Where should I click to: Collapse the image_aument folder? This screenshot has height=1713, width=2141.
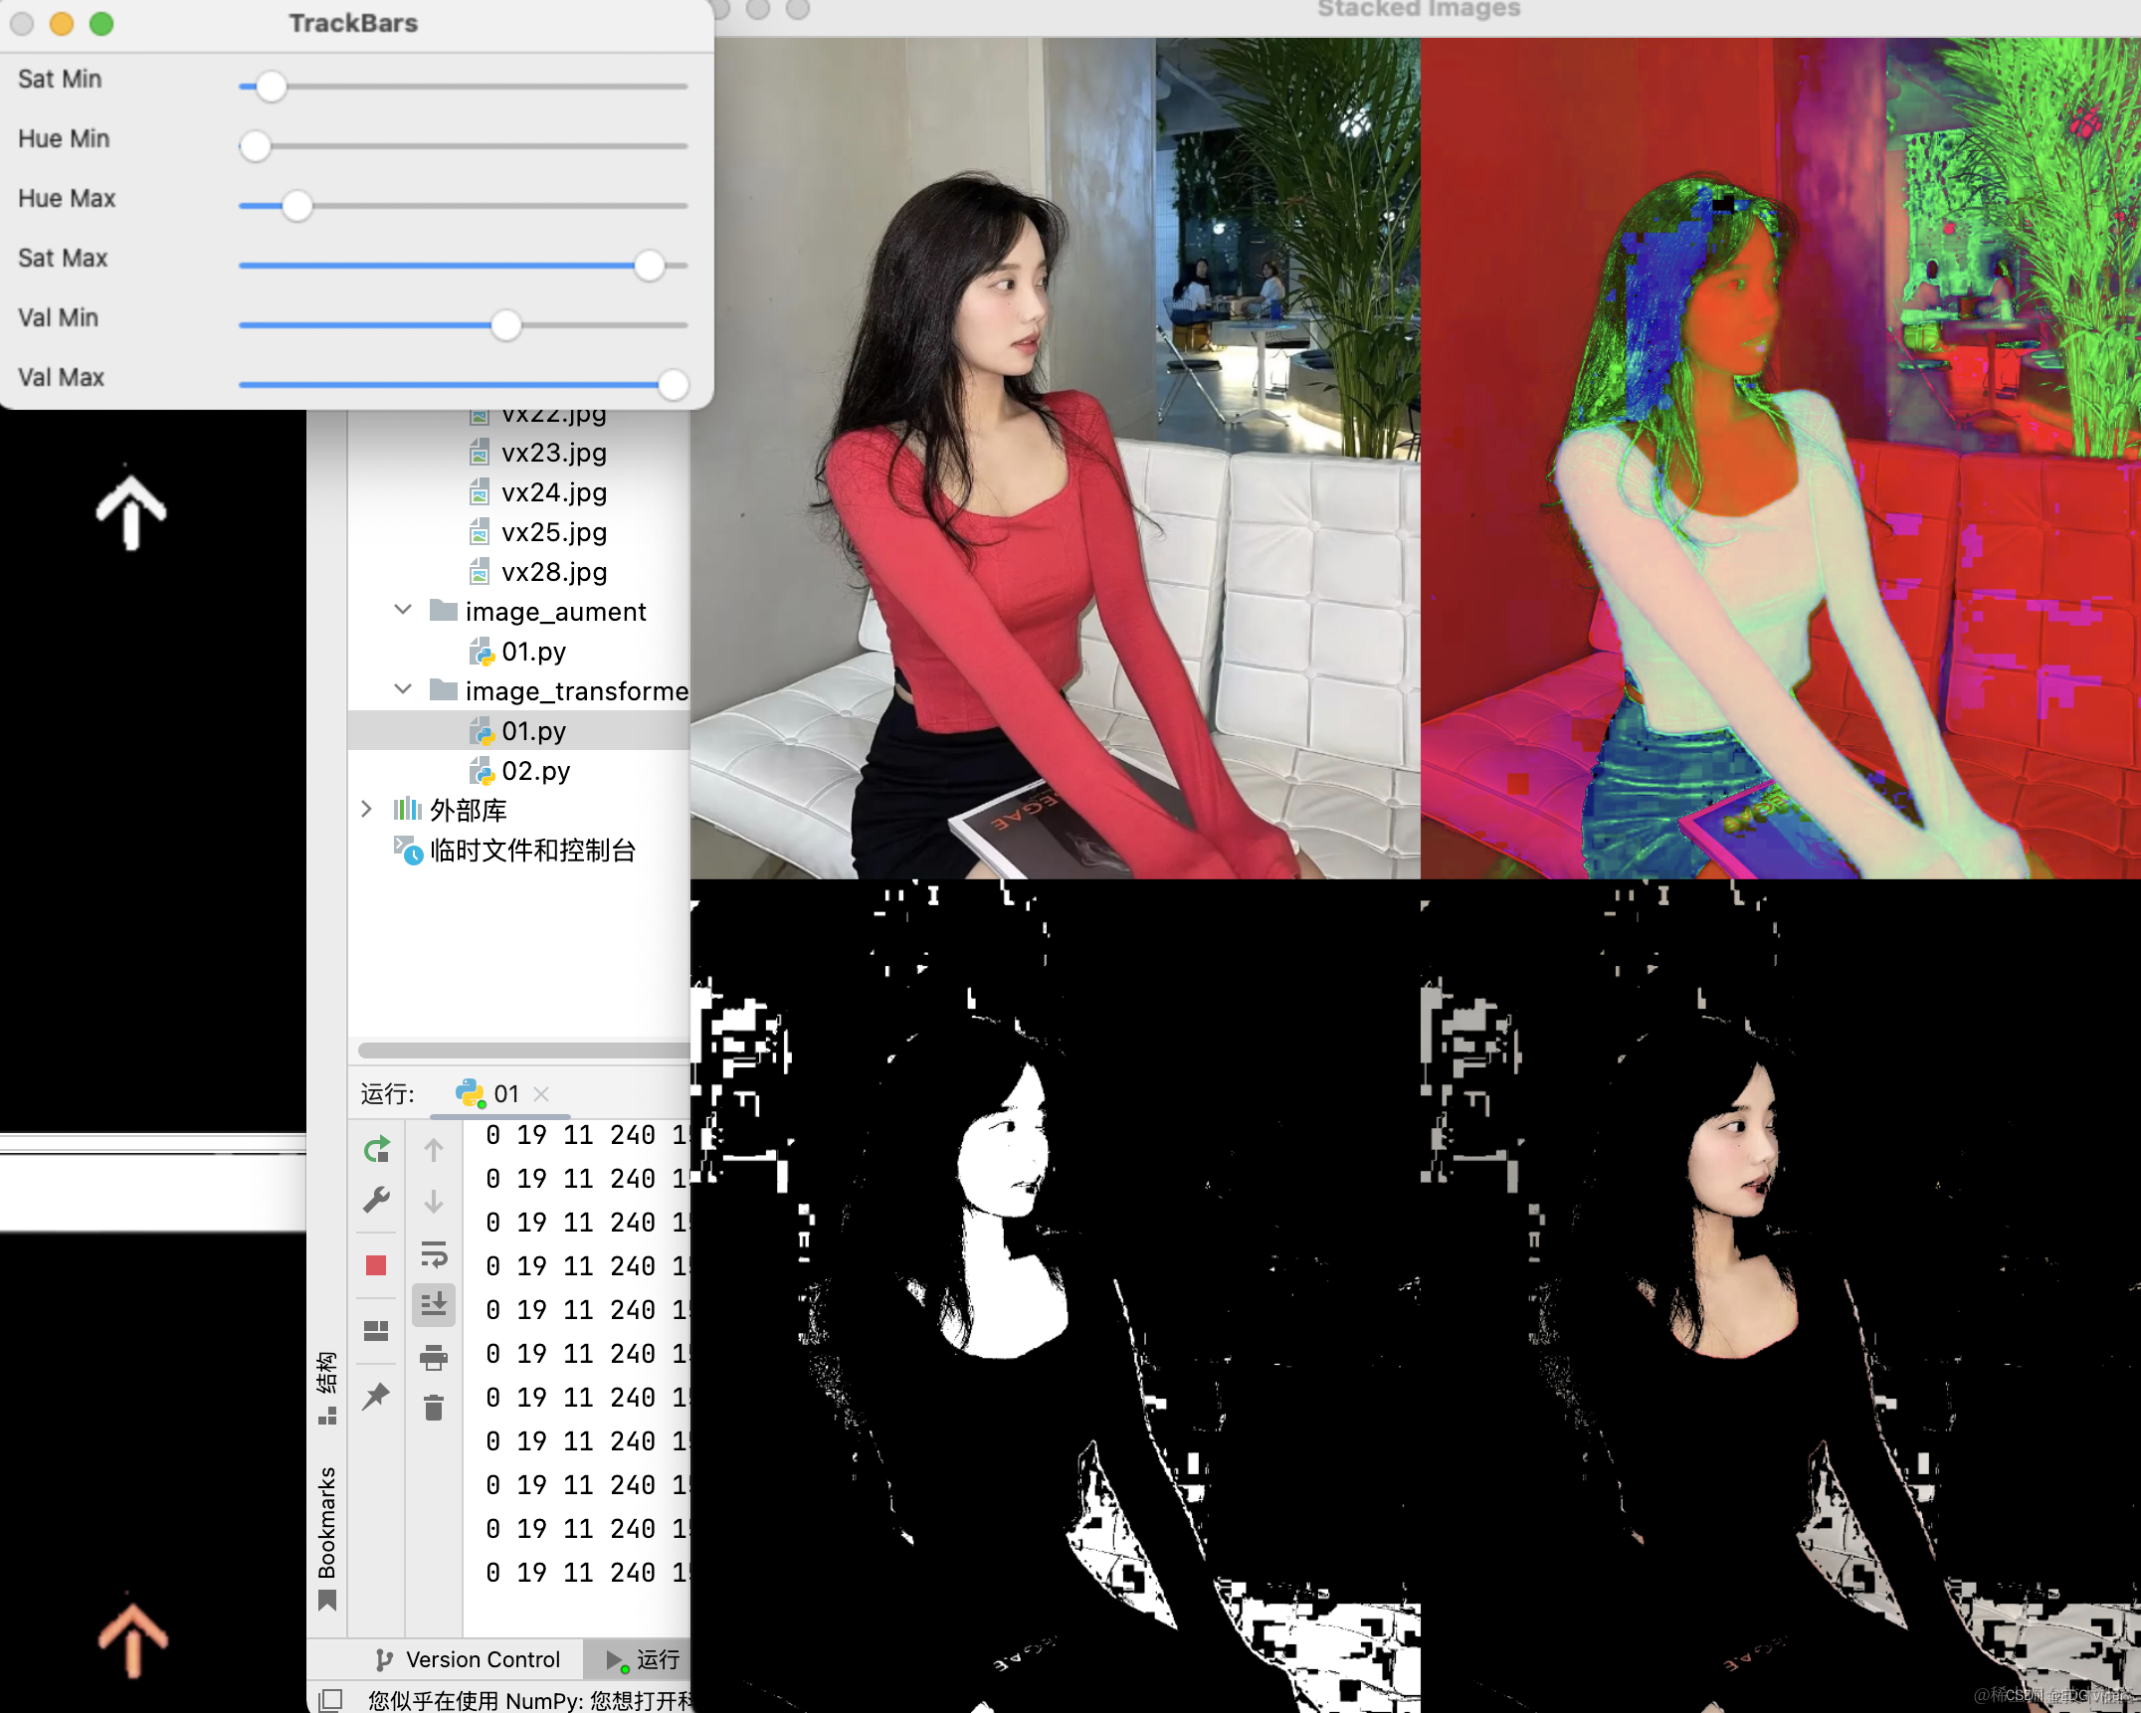pos(403,611)
